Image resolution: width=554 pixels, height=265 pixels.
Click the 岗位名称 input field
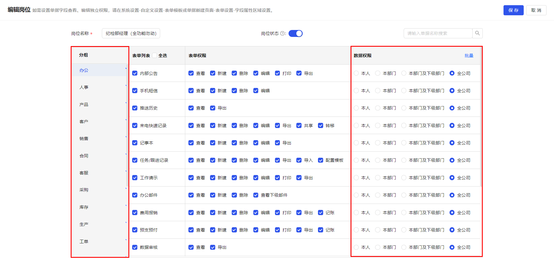pos(131,33)
